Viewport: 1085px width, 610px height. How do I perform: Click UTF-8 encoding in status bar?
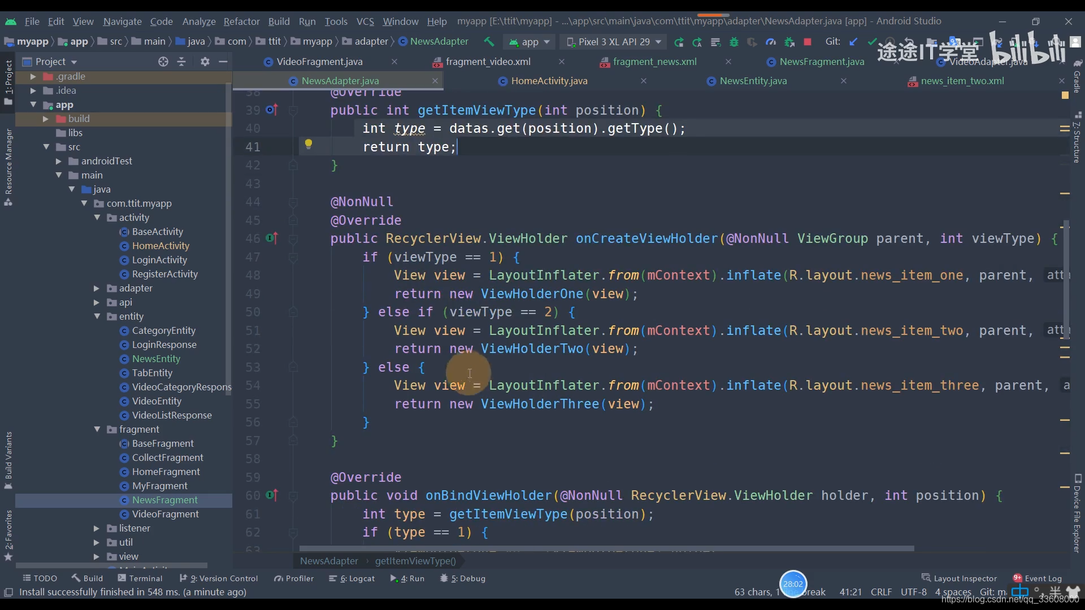[x=914, y=592]
